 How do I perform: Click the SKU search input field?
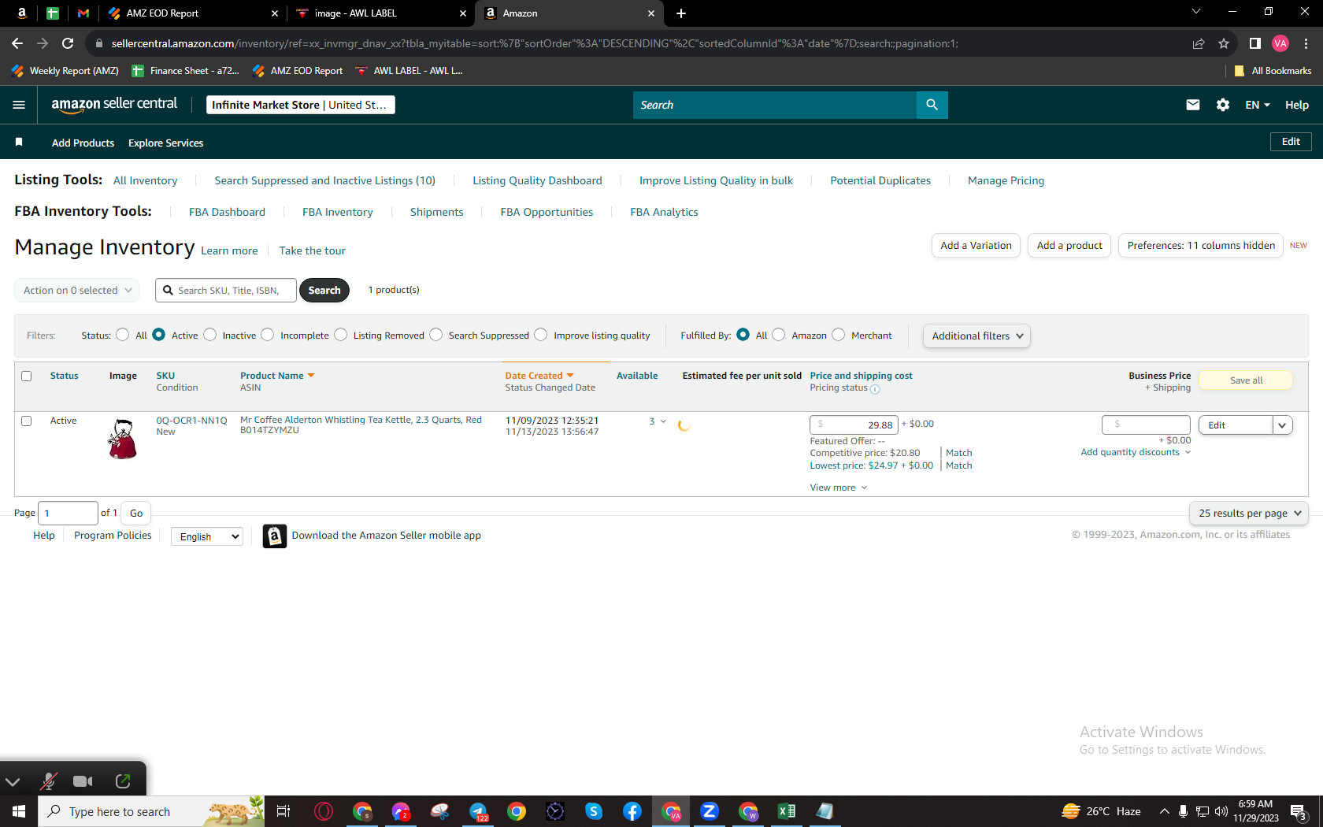pos(226,290)
